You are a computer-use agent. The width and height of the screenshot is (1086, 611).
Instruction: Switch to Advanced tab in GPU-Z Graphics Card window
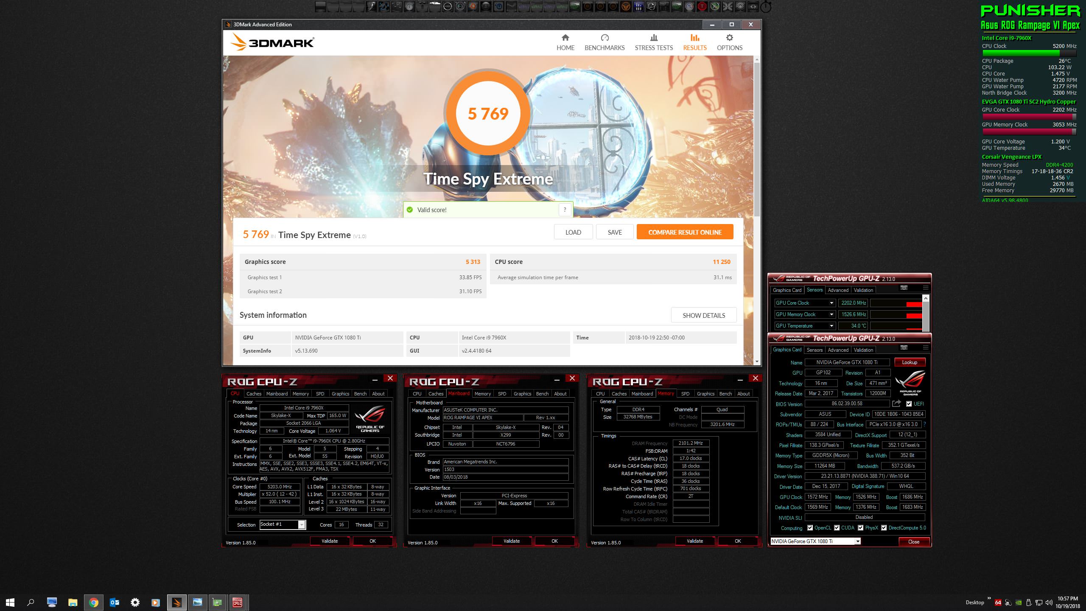tap(838, 350)
